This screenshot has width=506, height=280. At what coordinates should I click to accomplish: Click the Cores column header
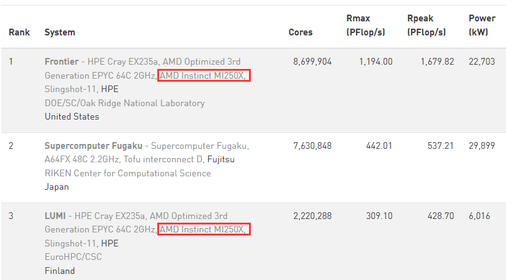coord(300,32)
